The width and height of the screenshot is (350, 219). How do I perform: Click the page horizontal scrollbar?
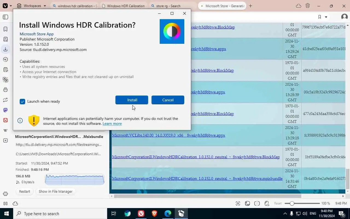coord(208,196)
